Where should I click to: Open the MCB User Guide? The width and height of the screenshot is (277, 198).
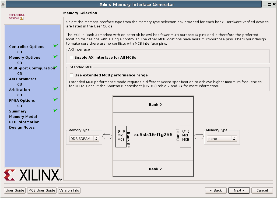tap(42, 190)
